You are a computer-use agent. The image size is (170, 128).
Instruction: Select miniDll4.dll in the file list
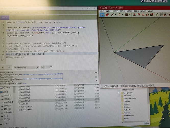click(x=26, y=89)
